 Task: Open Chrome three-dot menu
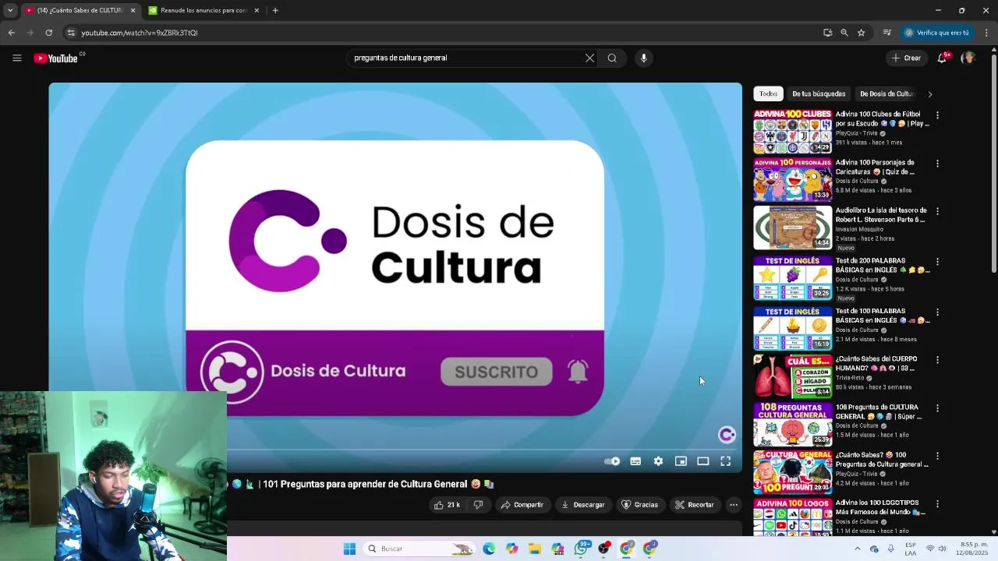(986, 33)
